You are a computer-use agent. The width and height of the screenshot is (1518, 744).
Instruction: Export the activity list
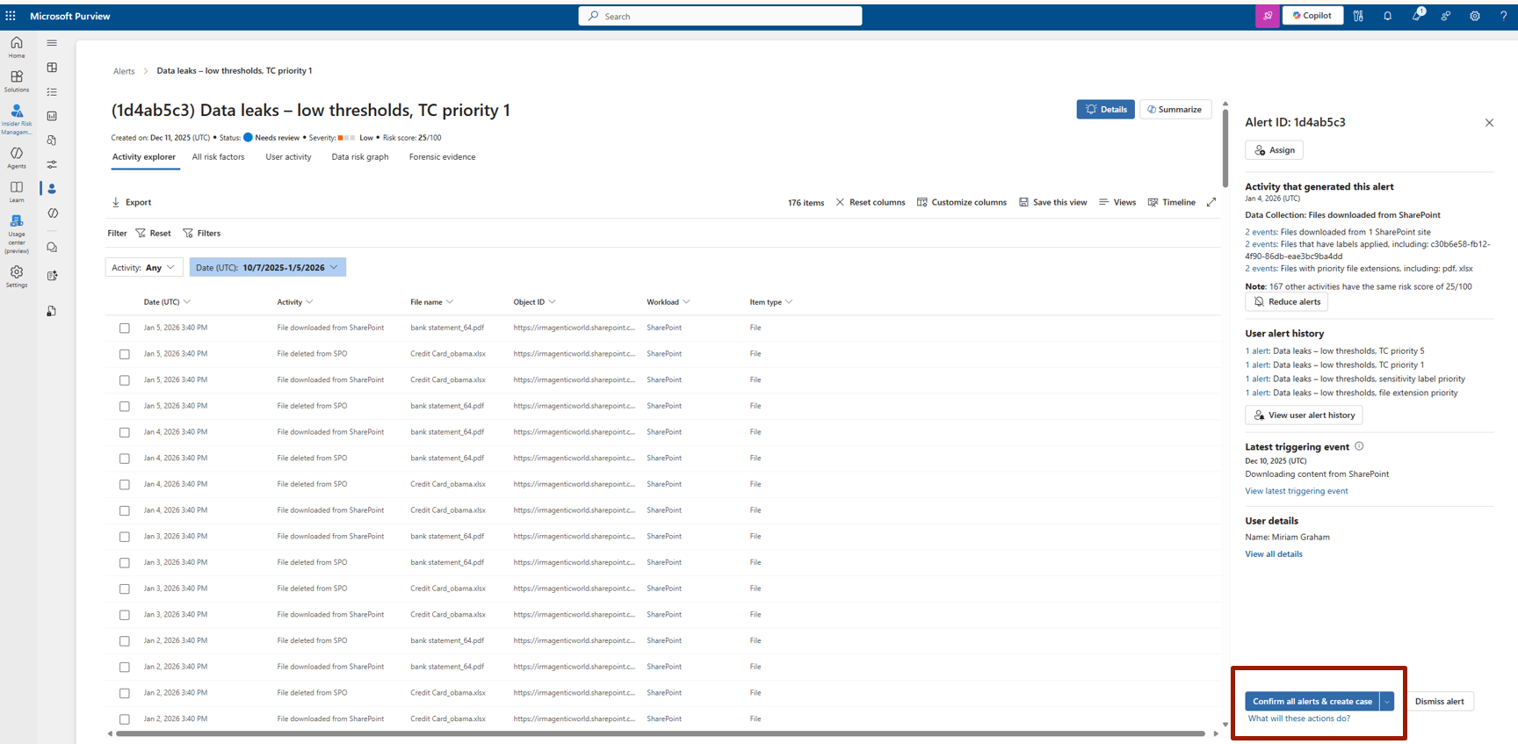[131, 202]
